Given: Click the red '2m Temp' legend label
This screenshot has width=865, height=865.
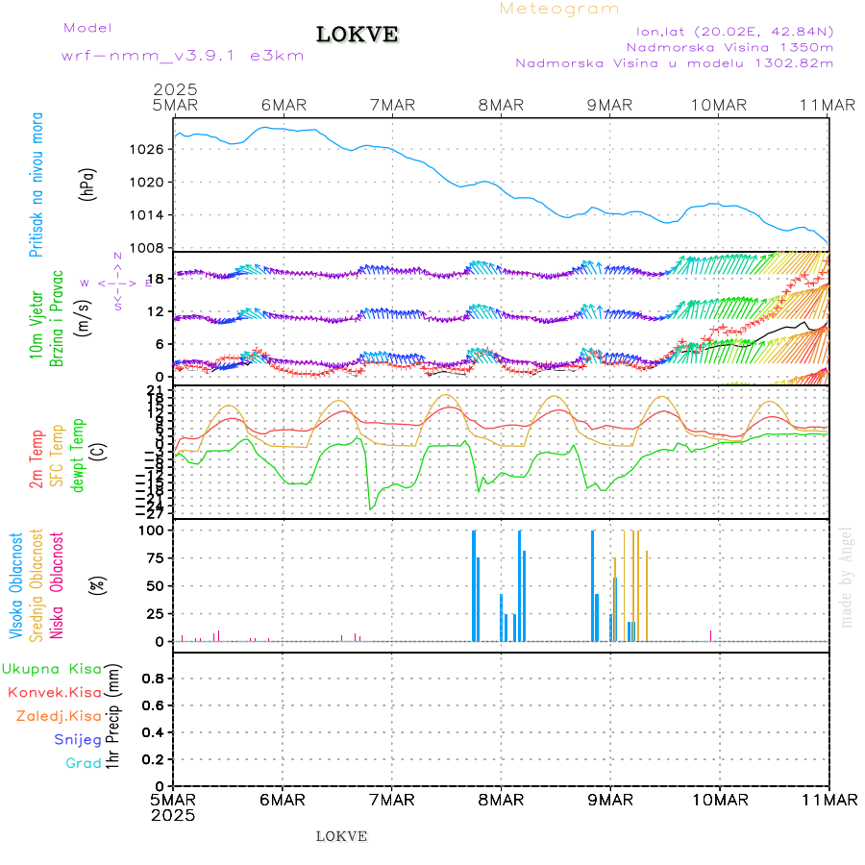Looking at the screenshot, I should (x=37, y=459).
